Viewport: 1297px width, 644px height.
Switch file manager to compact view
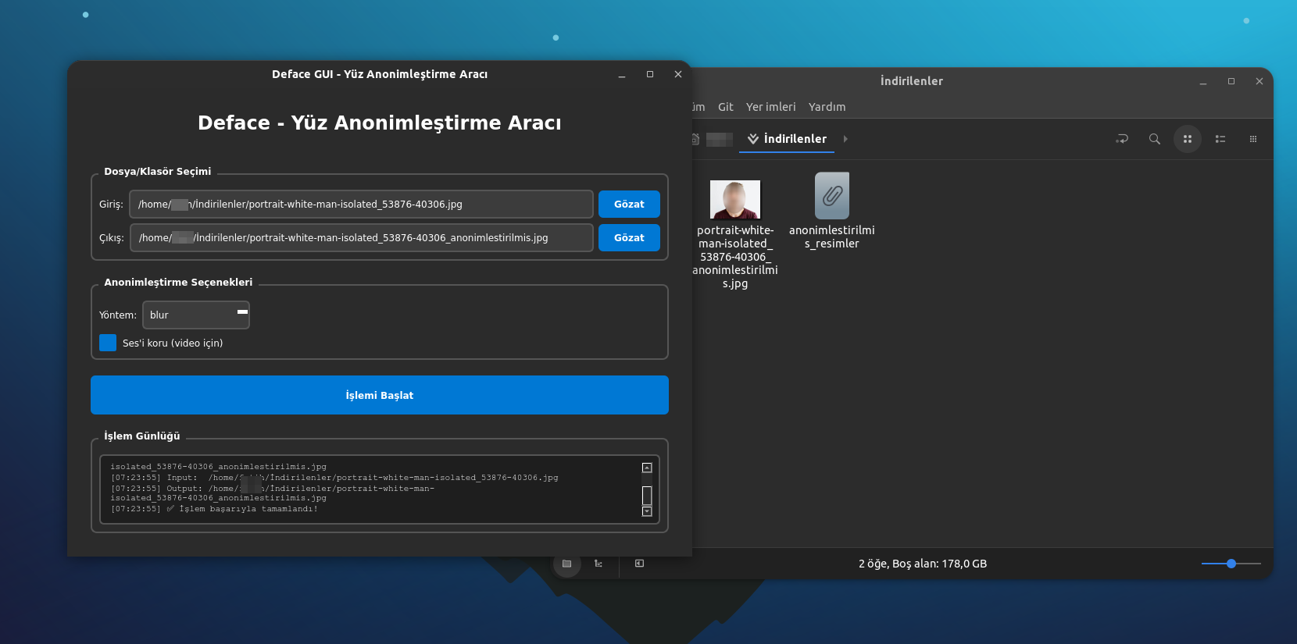pyautogui.click(x=1252, y=139)
